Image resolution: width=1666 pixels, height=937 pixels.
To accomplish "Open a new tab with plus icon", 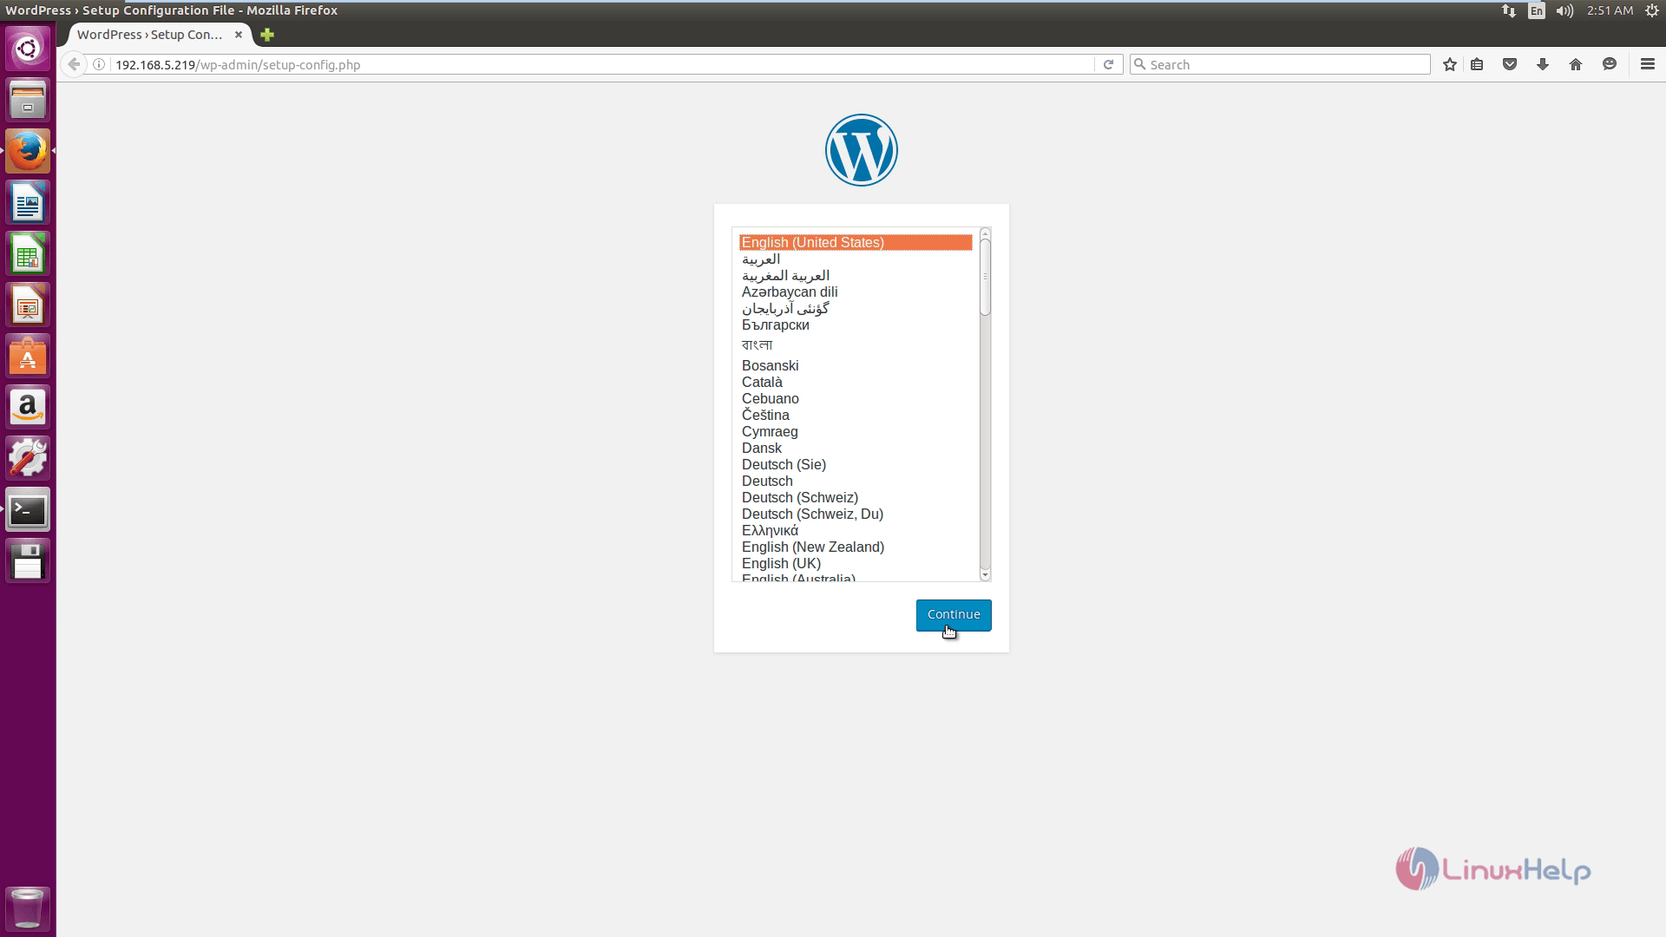I will (267, 35).
